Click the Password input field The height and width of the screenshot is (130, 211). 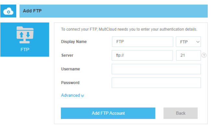[x=156, y=83]
